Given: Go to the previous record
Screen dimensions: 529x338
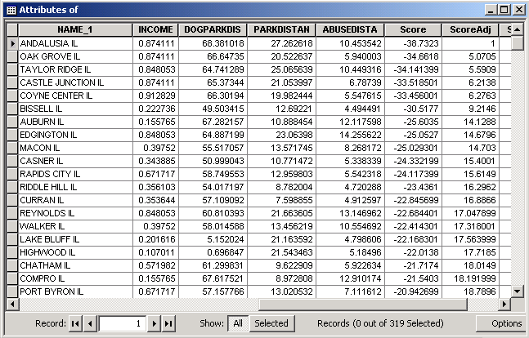Looking at the screenshot, I should click(x=91, y=323).
